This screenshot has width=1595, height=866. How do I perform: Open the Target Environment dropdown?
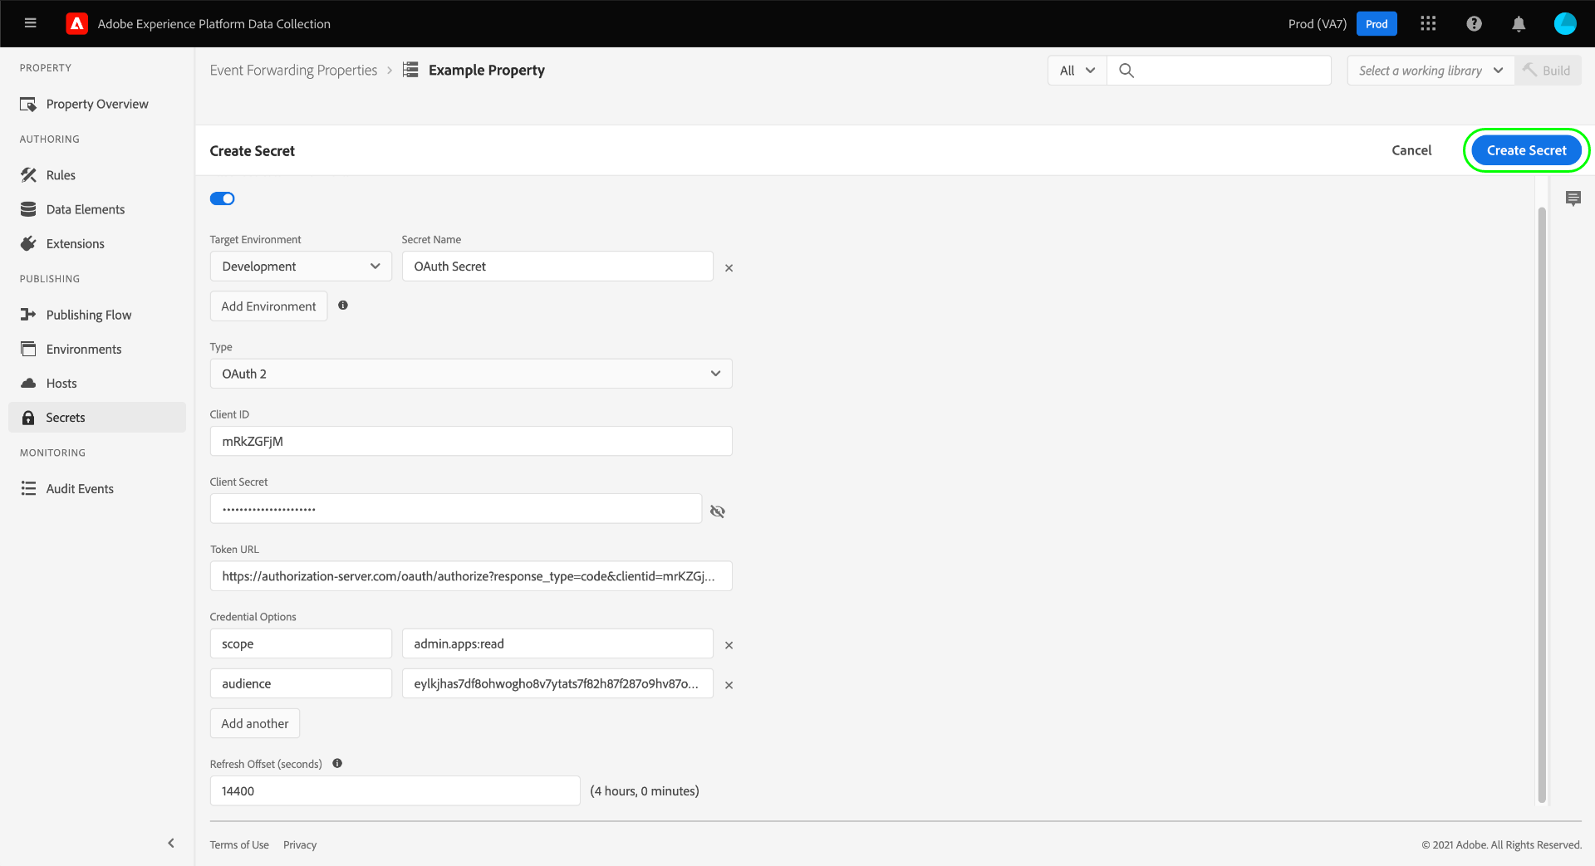(300, 266)
